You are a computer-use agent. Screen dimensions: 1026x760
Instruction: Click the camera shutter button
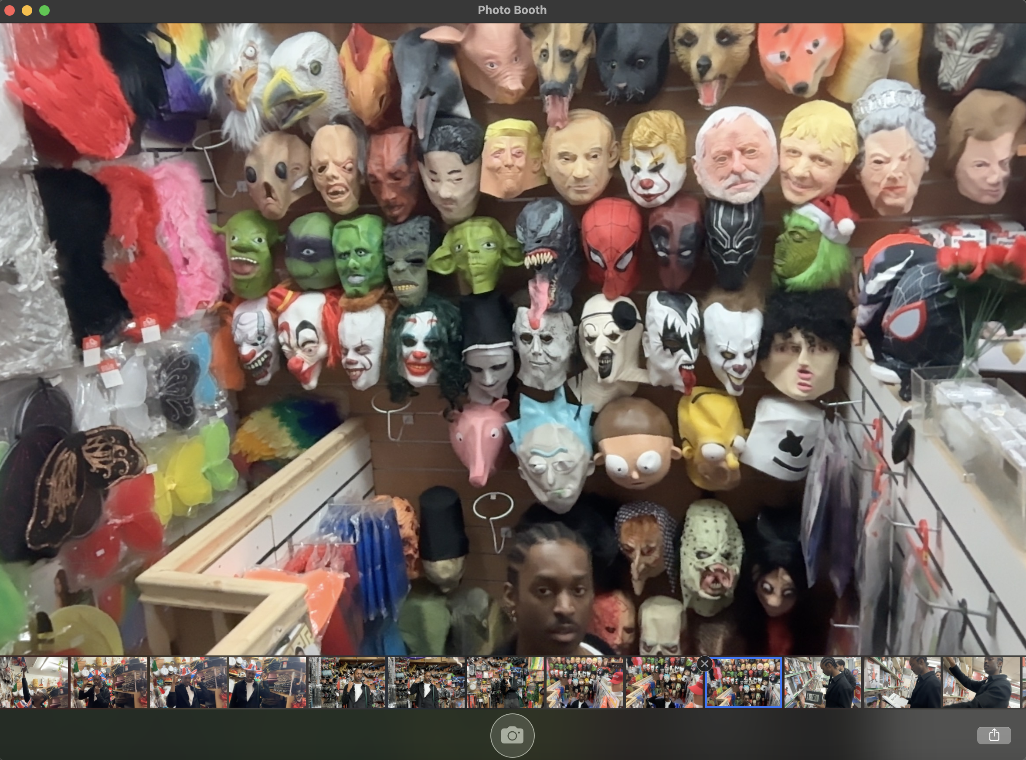point(512,735)
